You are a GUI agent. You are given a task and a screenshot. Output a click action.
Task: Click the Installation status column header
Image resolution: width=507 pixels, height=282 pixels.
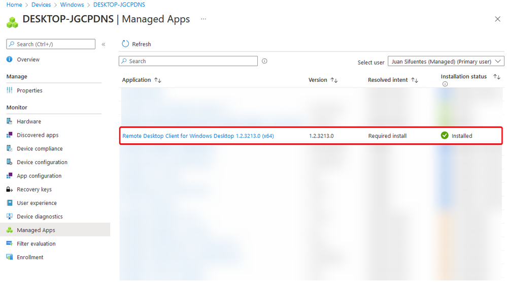coord(463,76)
